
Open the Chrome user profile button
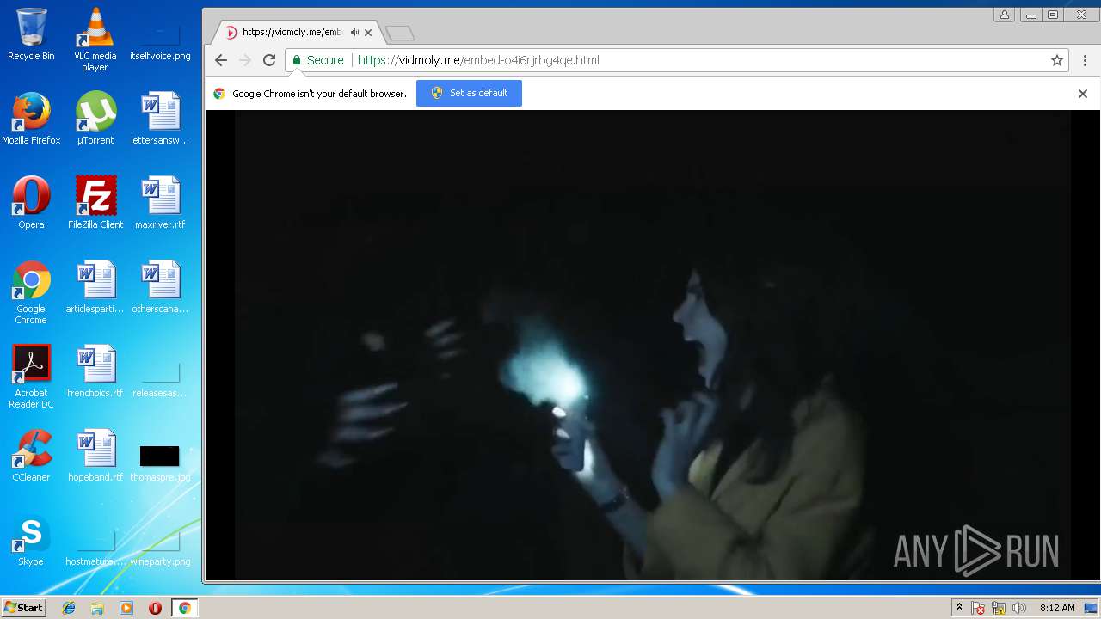pos(1004,15)
